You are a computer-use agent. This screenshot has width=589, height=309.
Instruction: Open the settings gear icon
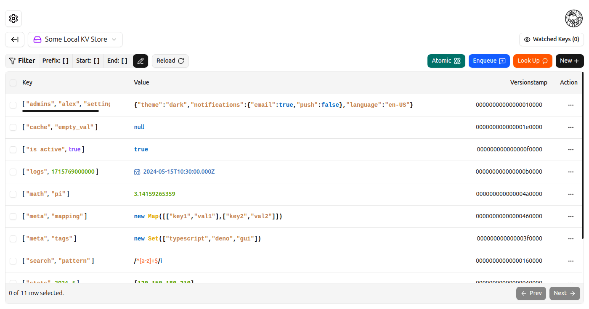[x=13, y=18]
